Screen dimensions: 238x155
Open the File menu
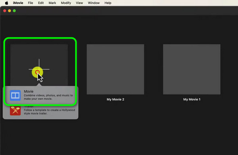pos(31,3)
